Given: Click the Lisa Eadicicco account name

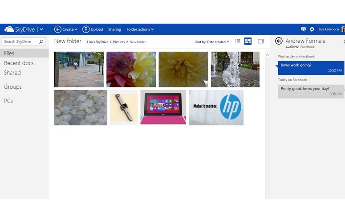Looking at the screenshot, I should point(329,29).
